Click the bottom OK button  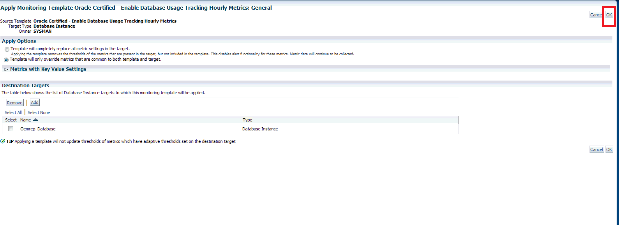pyautogui.click(x=609, y=149)
